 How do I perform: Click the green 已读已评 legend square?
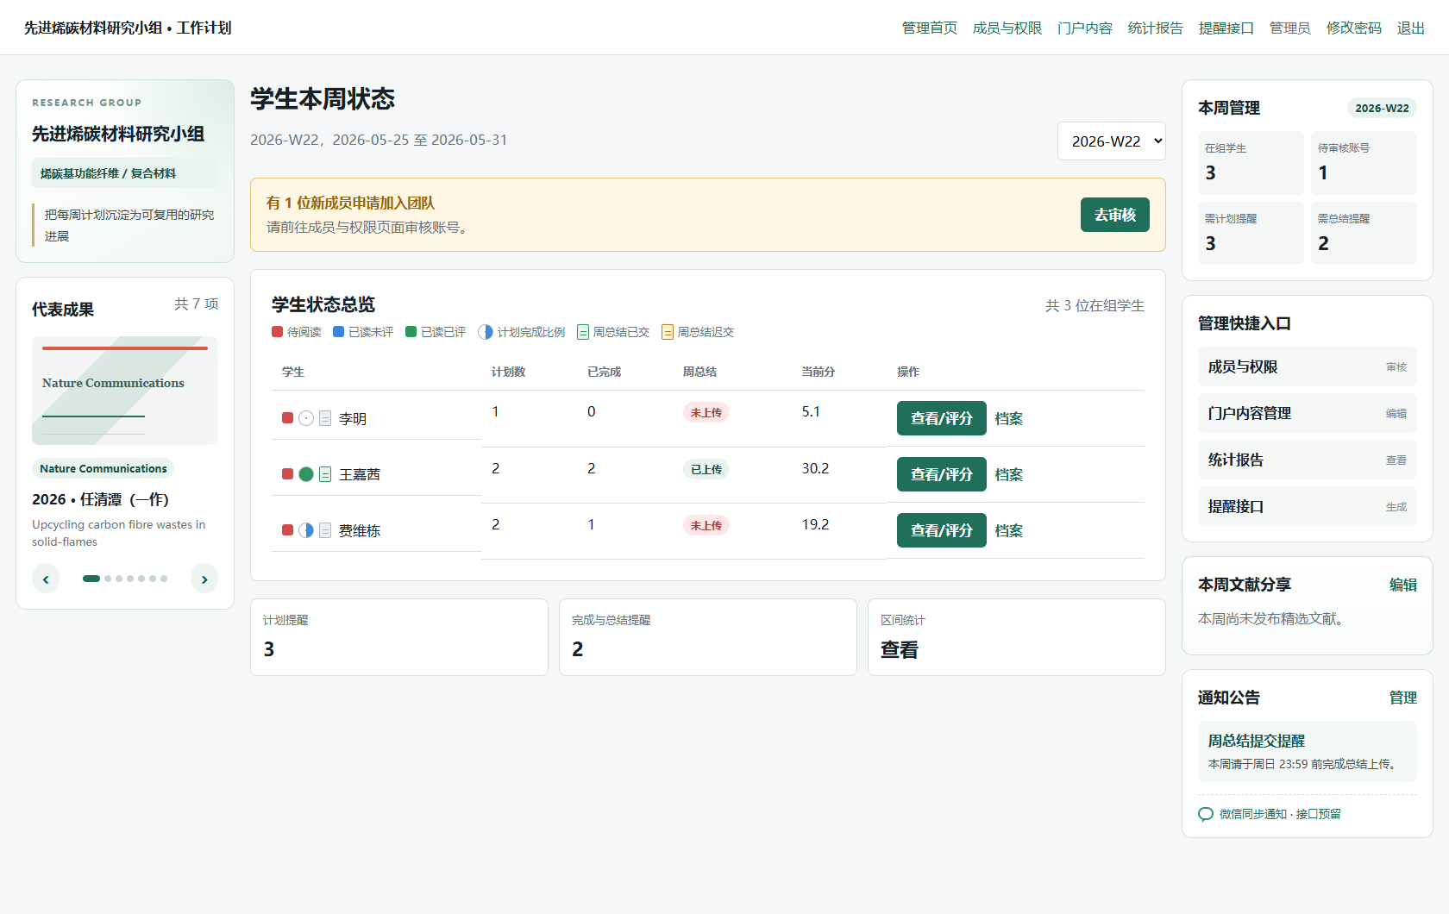coord(411,332)
